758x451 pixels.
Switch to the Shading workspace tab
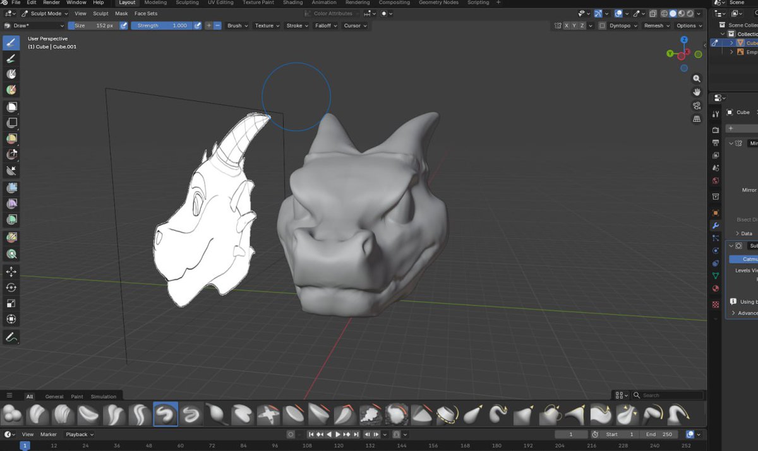click(292, 3)
